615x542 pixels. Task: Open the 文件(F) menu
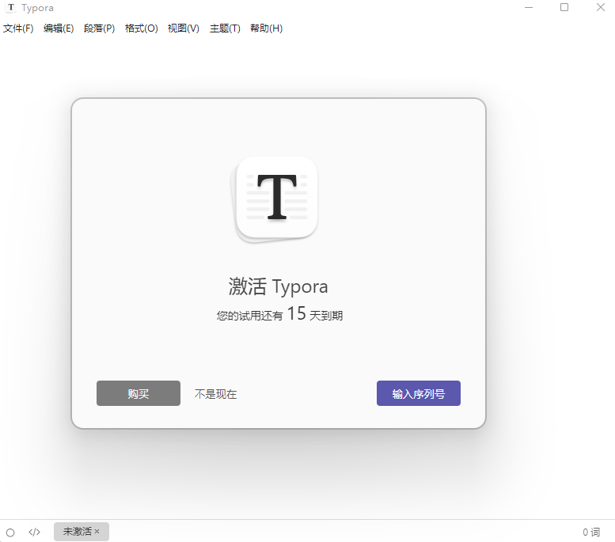point(18,28)
